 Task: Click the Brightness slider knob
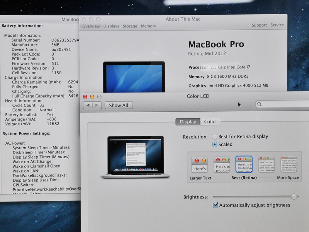294,196
